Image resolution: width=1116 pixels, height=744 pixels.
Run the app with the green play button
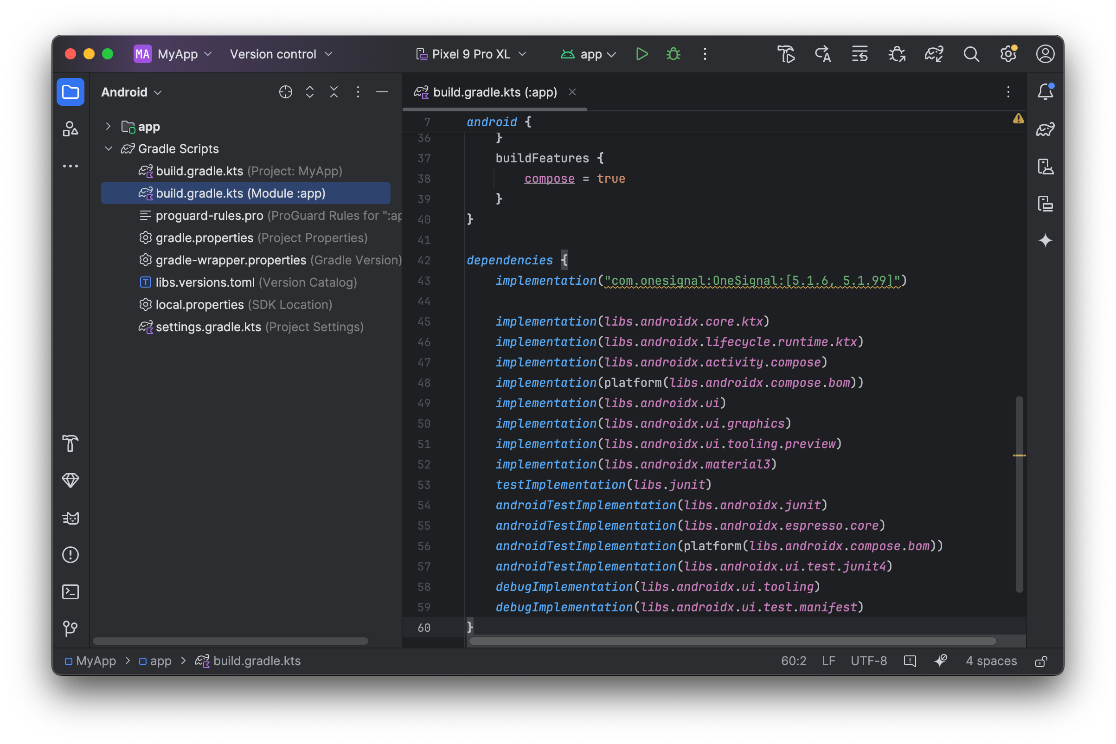641,54
